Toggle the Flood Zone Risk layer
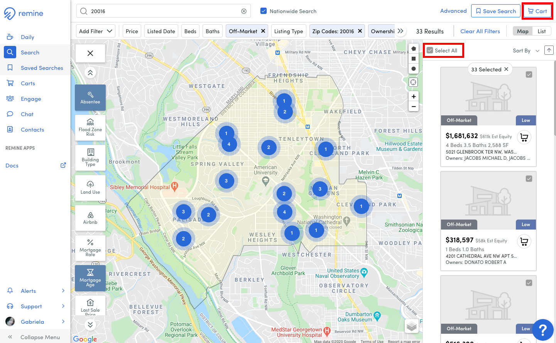The height and width of the screenshot is (343, 556). coord(90,128)
